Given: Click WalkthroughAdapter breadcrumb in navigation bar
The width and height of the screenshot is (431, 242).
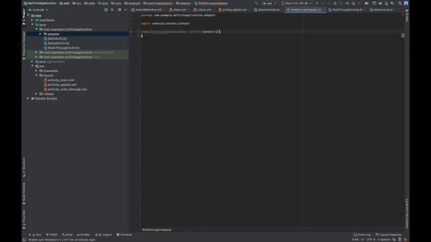Looking at the screenshot, I should click(211, 3).
